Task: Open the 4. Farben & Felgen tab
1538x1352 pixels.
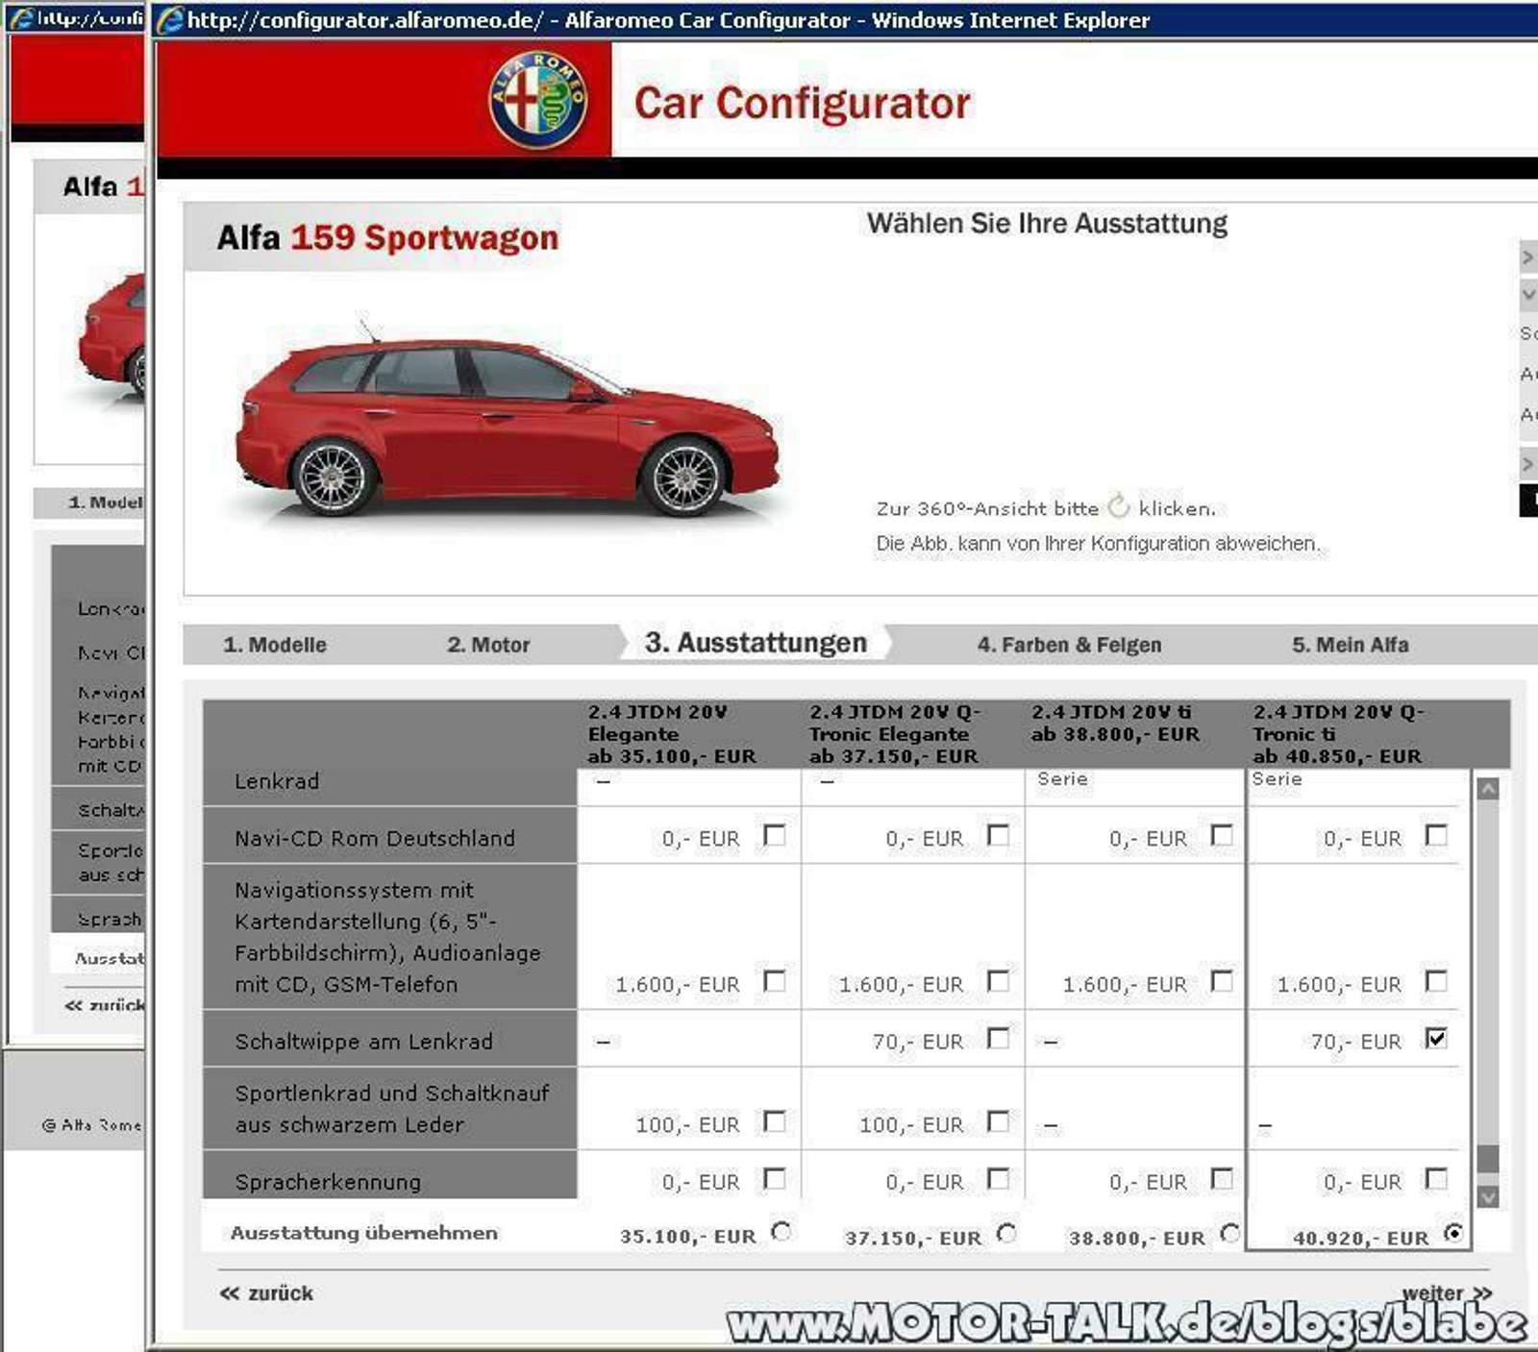Action: 1069,645
